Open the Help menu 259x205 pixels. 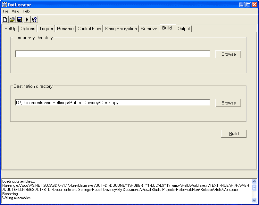point(26,11)
